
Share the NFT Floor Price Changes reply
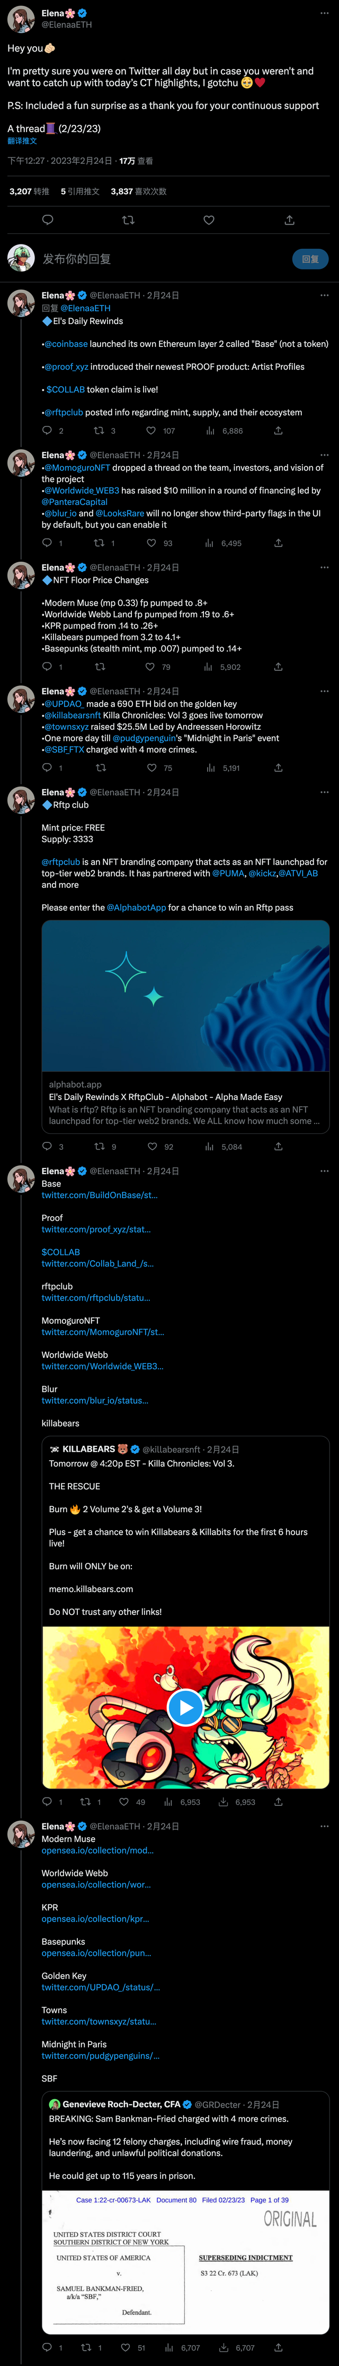click(278, 667)
